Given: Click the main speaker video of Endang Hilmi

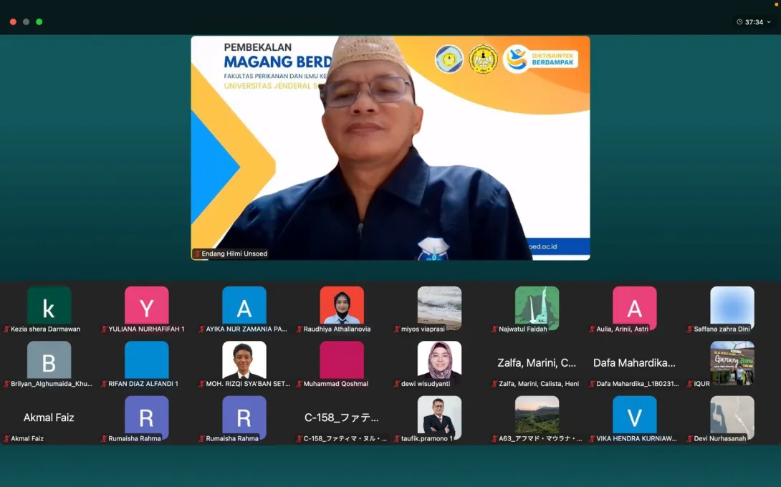Looking at the screenshot, I should (390, 147).
